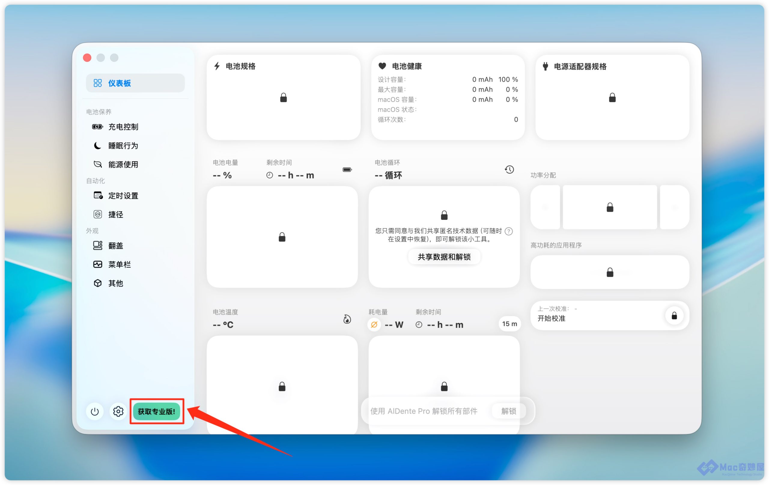This screenshot has width=769, height=485.
Task: Click the 获取专业版! button
Action: 157,411
